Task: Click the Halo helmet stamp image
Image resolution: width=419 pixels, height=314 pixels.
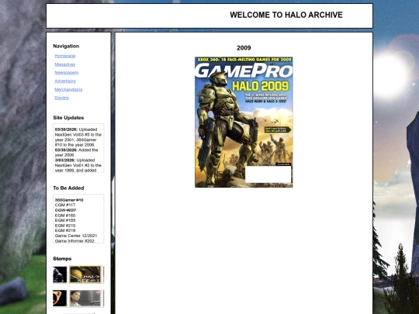Action: click(x=85, y=274)
